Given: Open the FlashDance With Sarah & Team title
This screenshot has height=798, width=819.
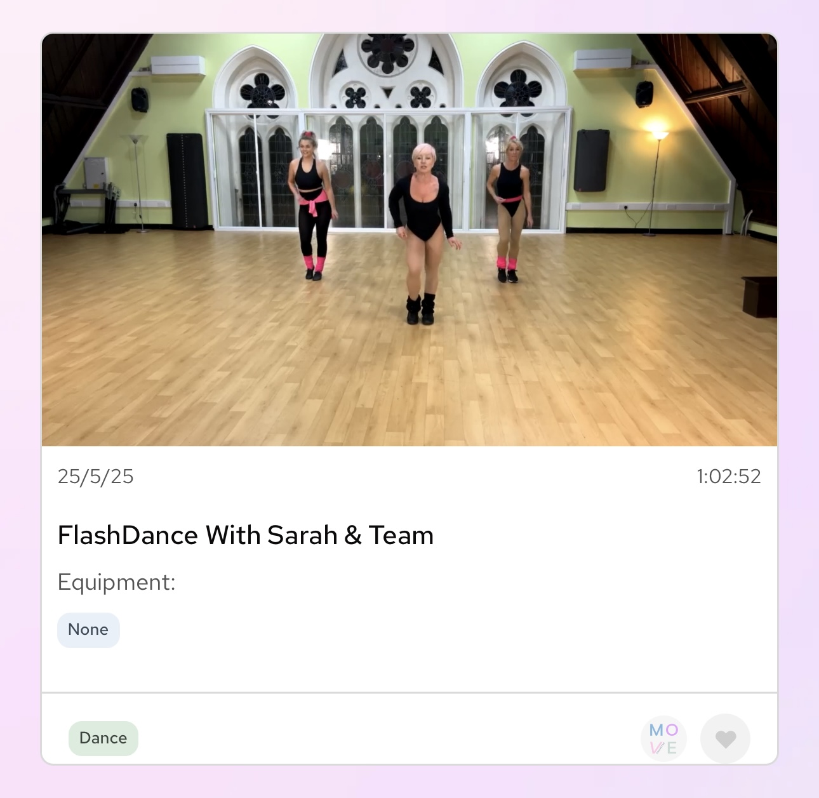Looking at the screenshot, I should pos(246,535).
